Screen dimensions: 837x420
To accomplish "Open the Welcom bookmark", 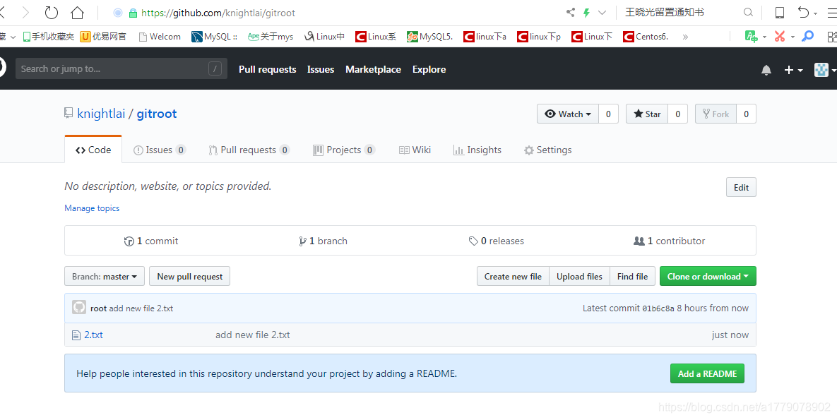I will pos(160,36).
